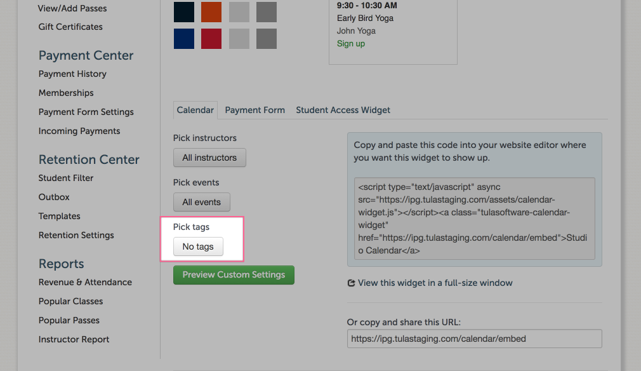Screen dimensions: 641x371
Task: View Popular Passes report
Action: click(69, 320)
